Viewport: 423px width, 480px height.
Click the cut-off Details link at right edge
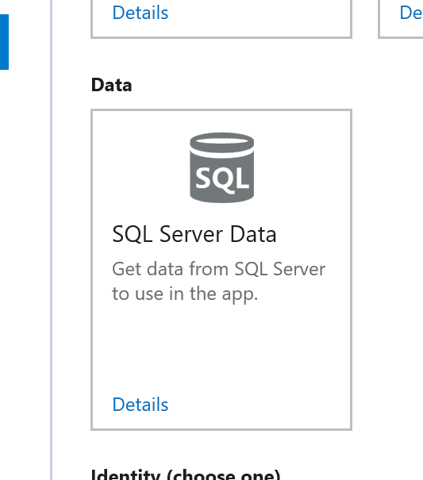(411, 13)
